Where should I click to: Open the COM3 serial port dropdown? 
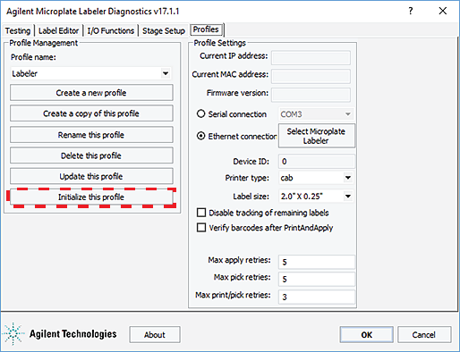click(x=316, y=114)
